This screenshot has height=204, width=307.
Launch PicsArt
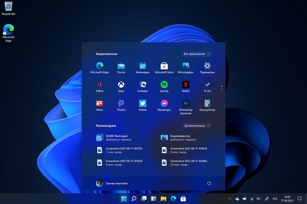point(121,105)
